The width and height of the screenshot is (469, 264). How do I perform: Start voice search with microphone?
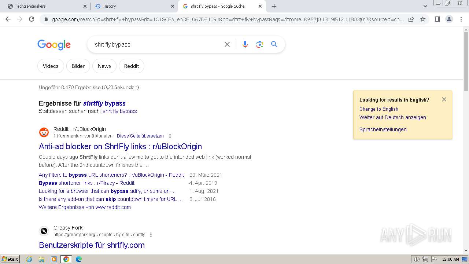[245, 44]
